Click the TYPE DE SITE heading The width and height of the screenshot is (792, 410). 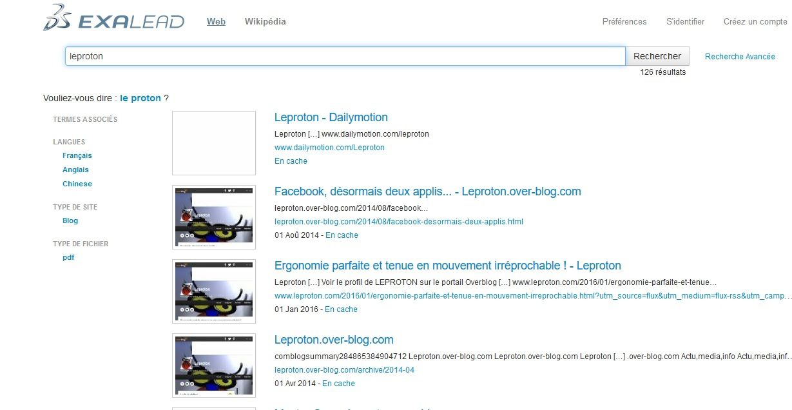[75, 207]
